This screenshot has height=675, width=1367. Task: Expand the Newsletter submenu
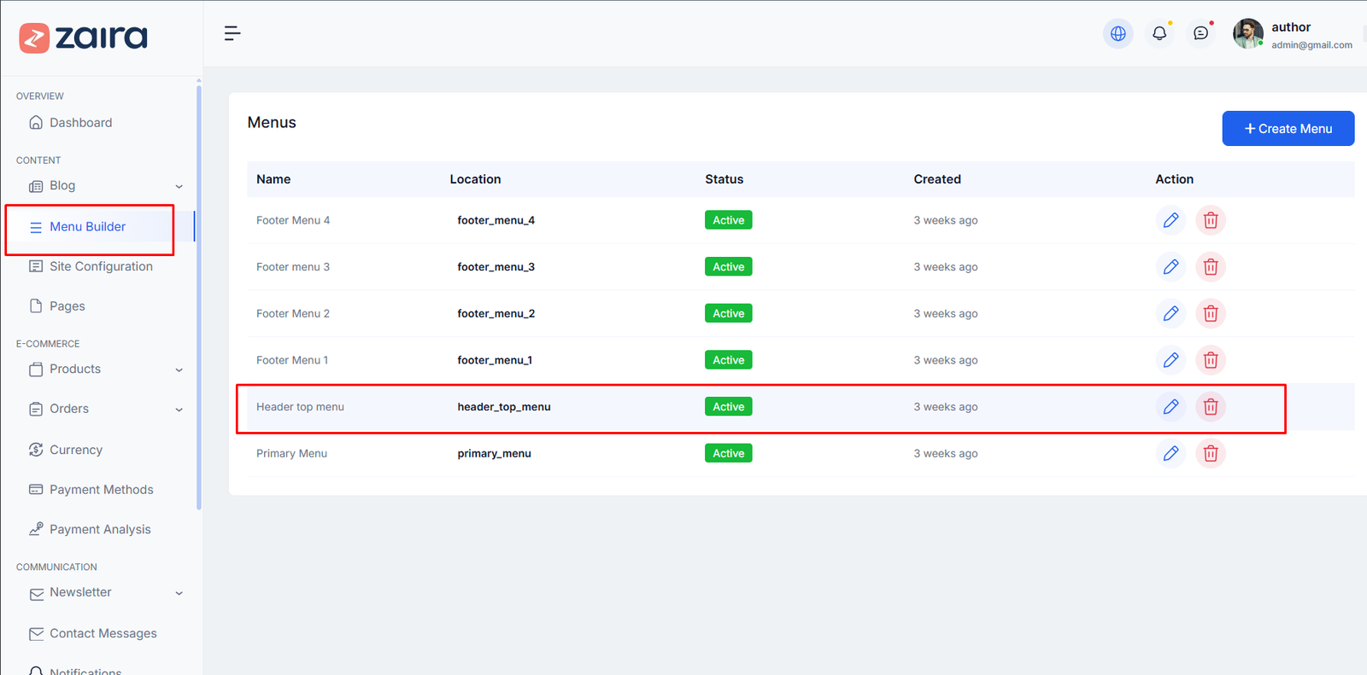point(179,593)
